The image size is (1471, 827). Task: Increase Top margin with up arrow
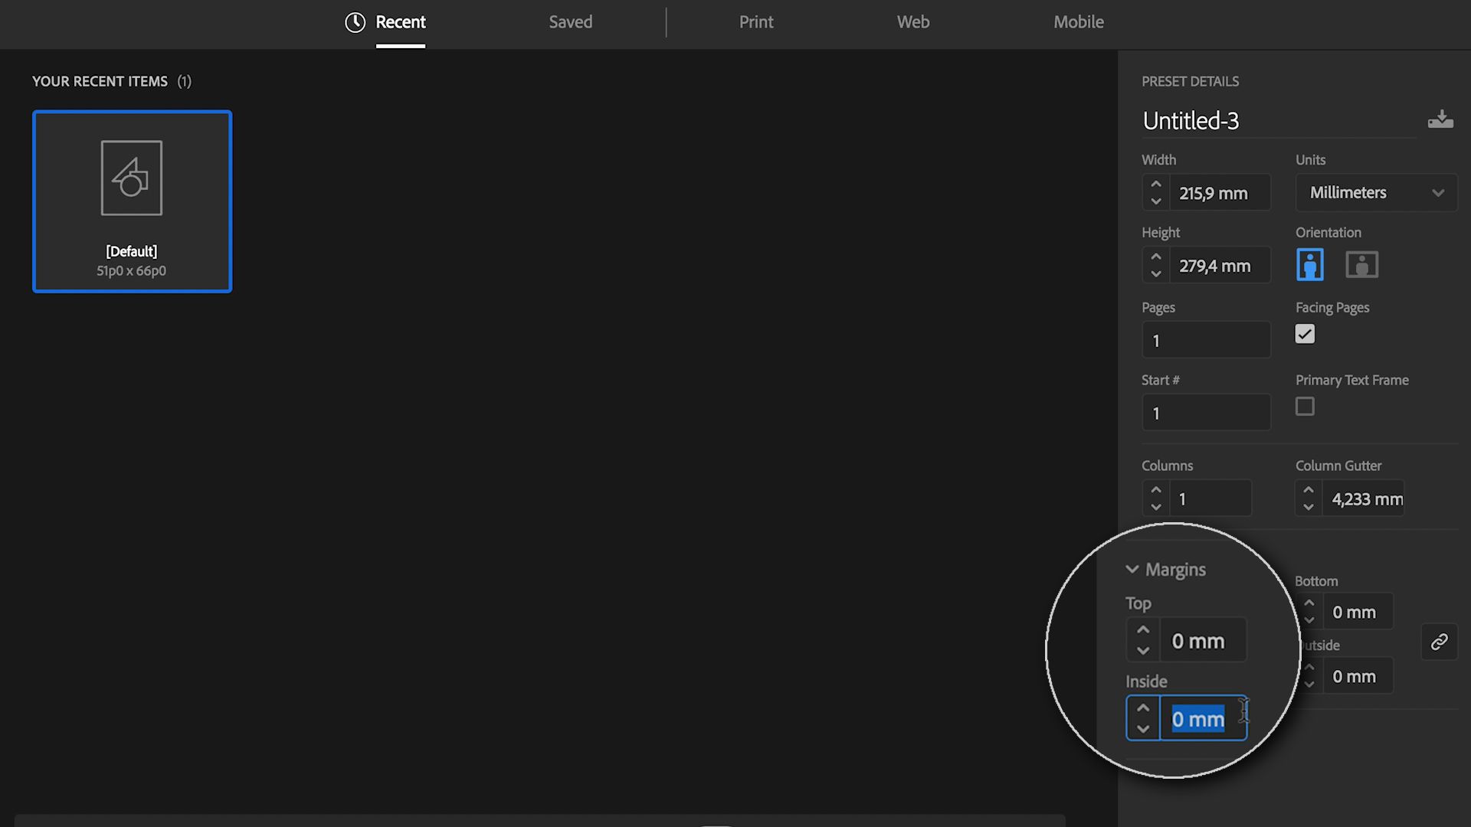[1143, 629]
